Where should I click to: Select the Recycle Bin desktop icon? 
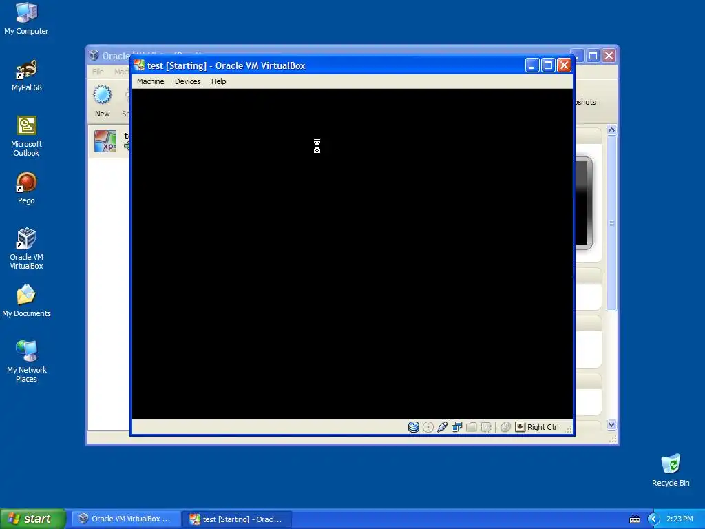click(x=671, y=470)
